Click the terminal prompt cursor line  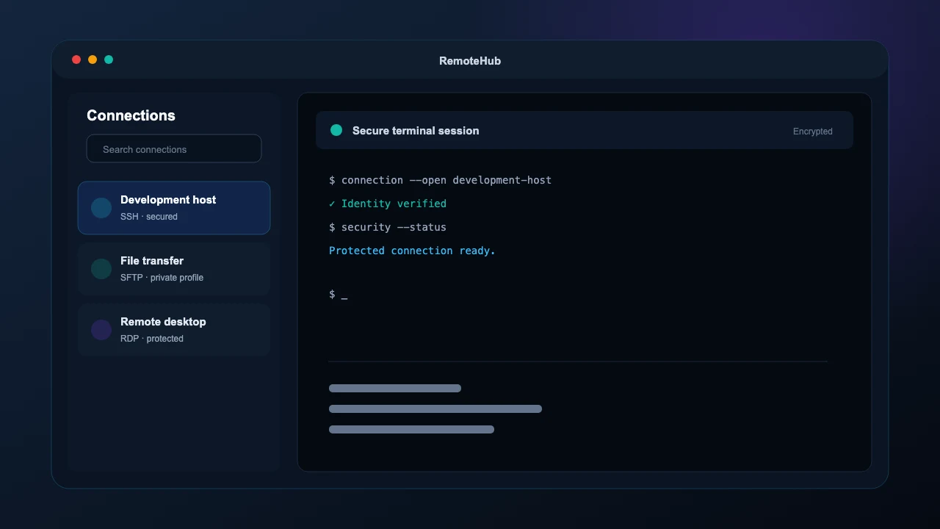pos(339,294)
